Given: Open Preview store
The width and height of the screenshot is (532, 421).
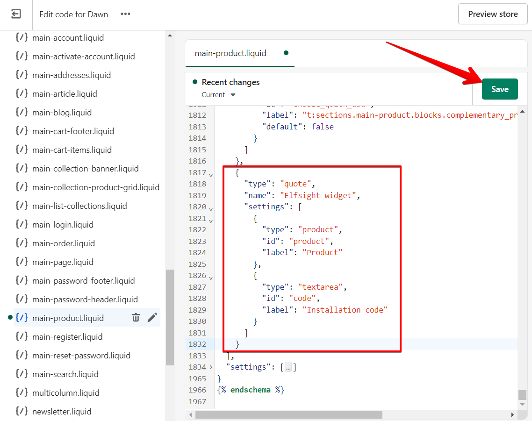Looking at the screenshot, I should pyautogui.click(x=493, y=14).
